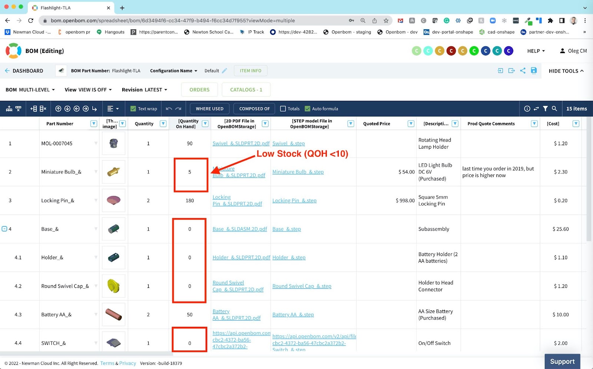The width and height of the screenshot is (593, 369).
Task: Search within the BOM grid
Action: point(554,109)
